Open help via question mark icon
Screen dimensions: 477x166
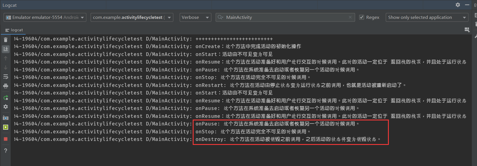click(x=5, y=151)
